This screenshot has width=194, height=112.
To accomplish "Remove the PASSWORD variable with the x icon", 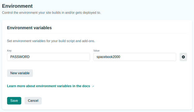I will tap(183, 57).
